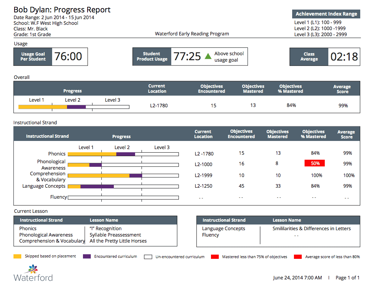
Task: Click the L2-1000 current location value
Action: [204, 164]
